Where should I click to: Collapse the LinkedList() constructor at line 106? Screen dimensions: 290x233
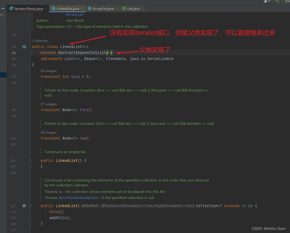pos(30,161)
